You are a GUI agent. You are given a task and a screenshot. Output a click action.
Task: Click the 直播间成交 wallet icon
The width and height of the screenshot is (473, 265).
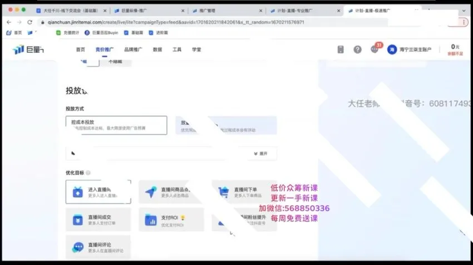click(x=77, y=220)
